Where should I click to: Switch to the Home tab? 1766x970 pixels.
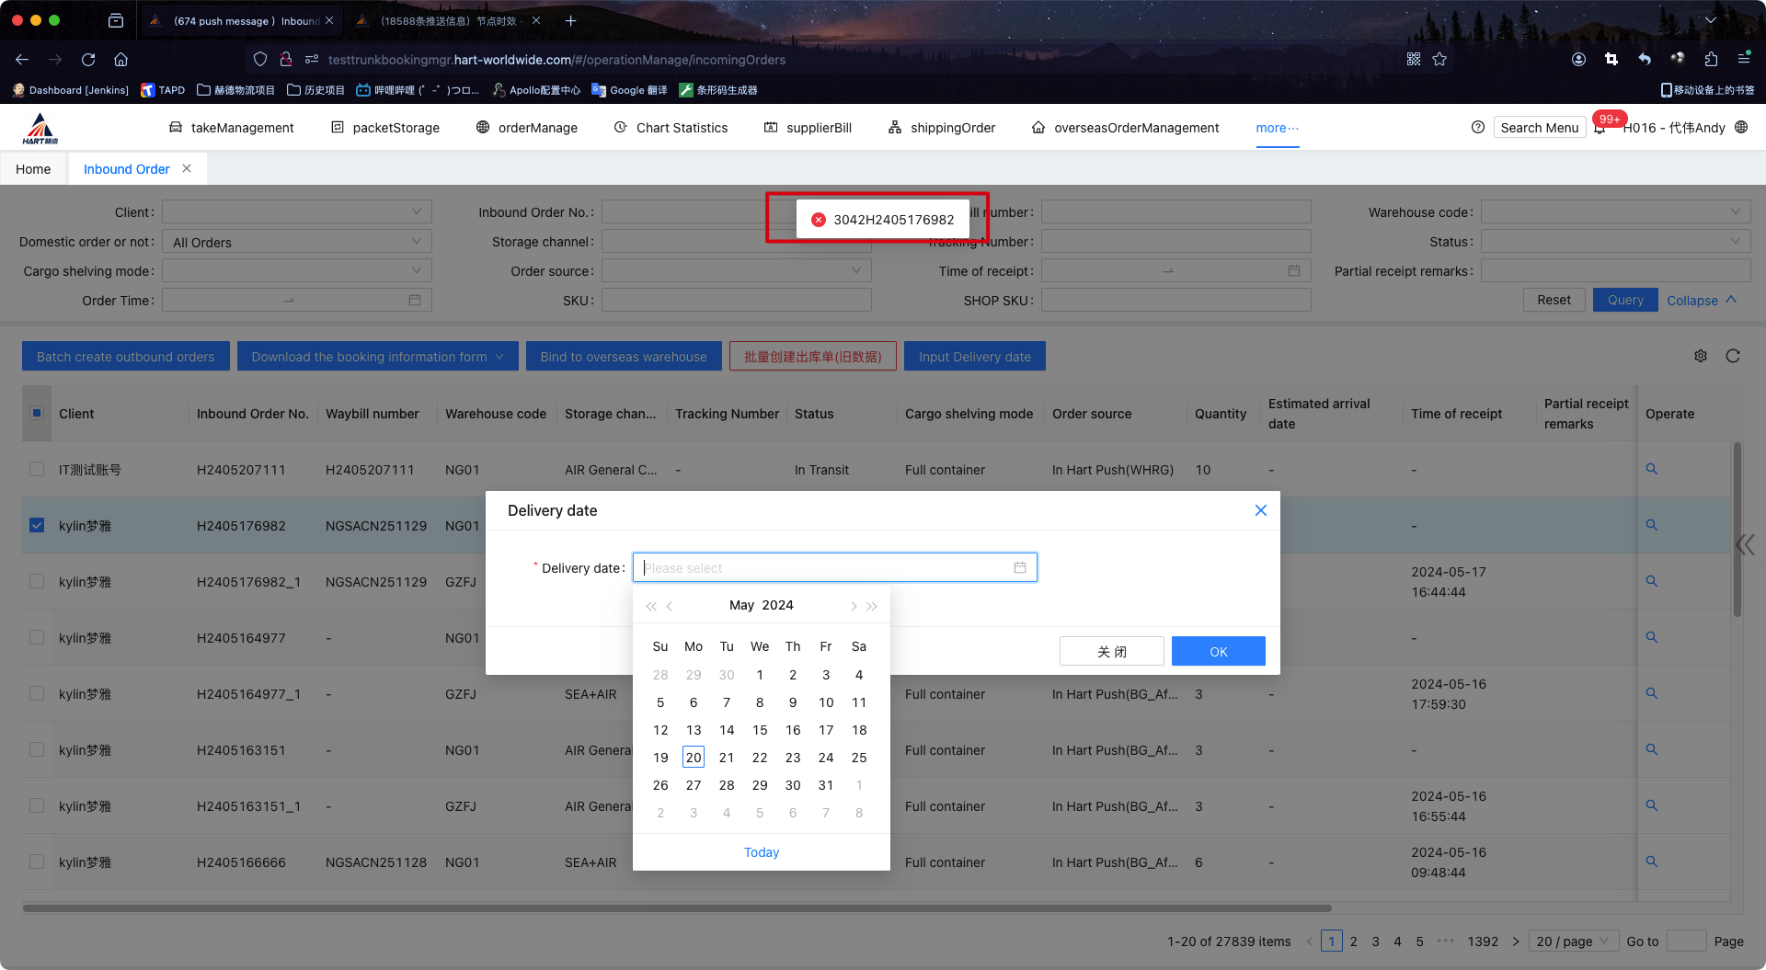(x=33, y=169)
